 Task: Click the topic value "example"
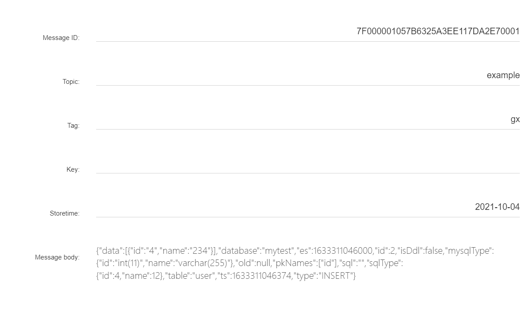[503, 76]
